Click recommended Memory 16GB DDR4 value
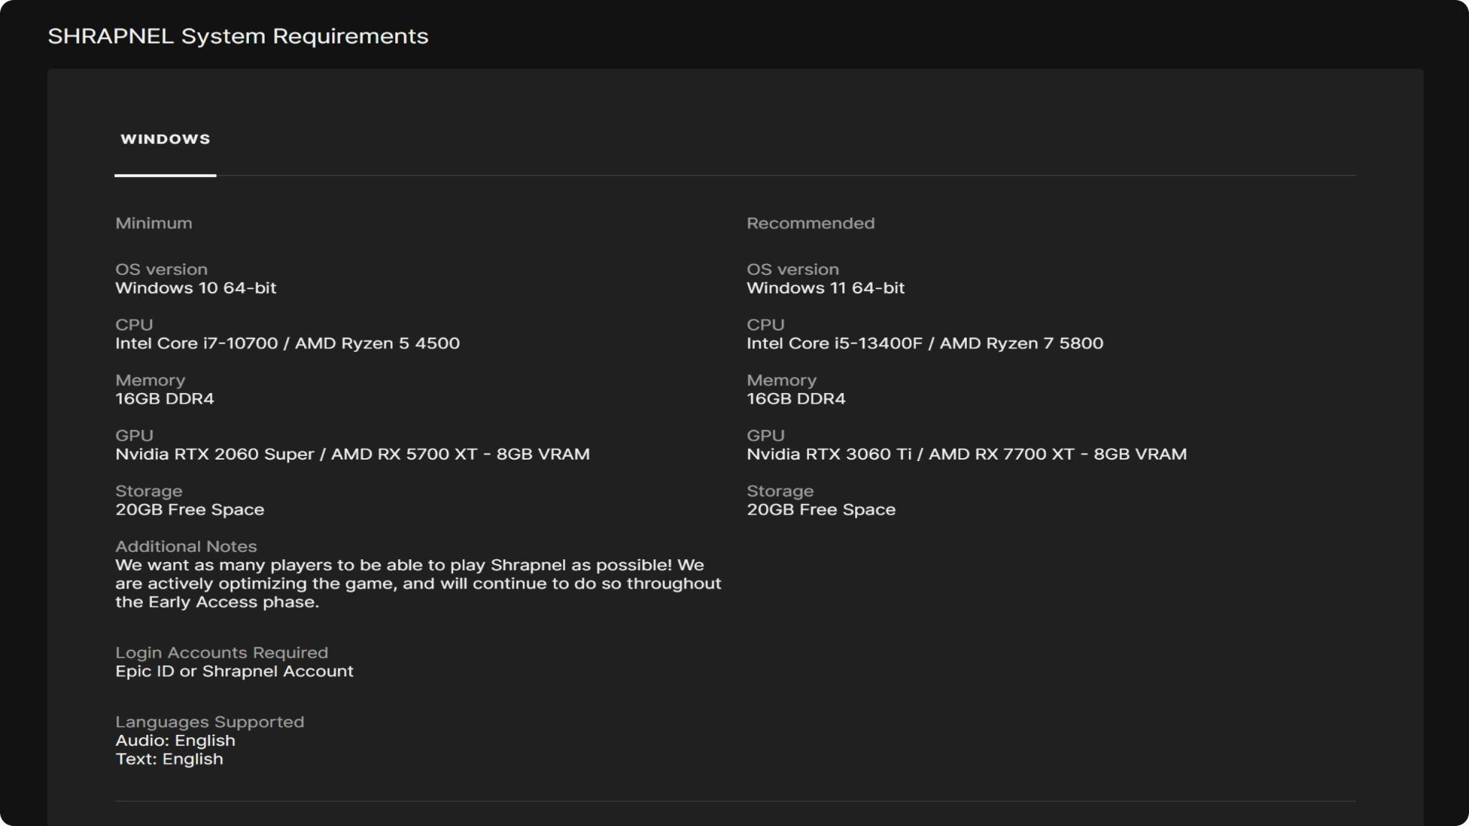Viewport: 1469px width, 826px height. [795, 399]
